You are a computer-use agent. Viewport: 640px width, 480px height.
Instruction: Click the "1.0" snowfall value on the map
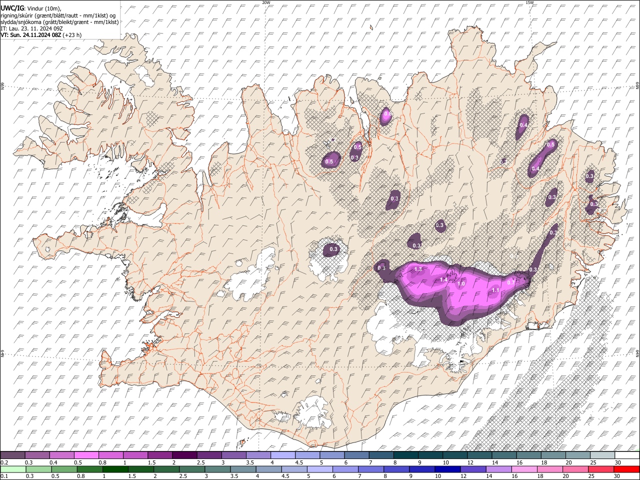point(461,283)
